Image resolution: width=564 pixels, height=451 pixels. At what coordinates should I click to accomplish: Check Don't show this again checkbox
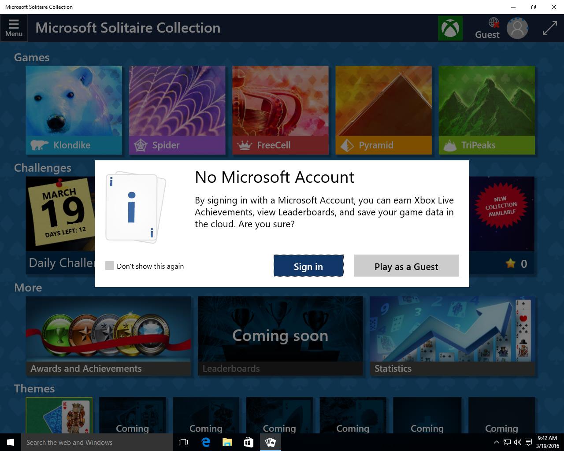[x=110, y=266]
